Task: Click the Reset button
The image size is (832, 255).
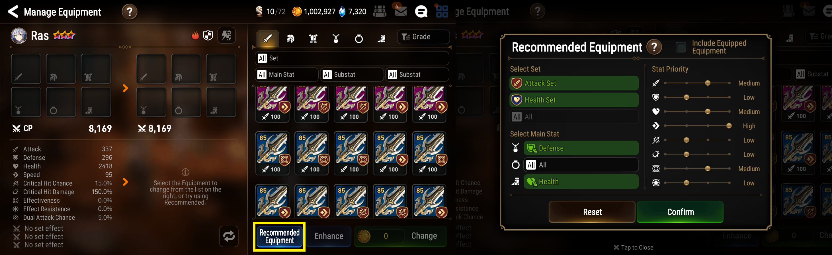Action: click(592, 212)
